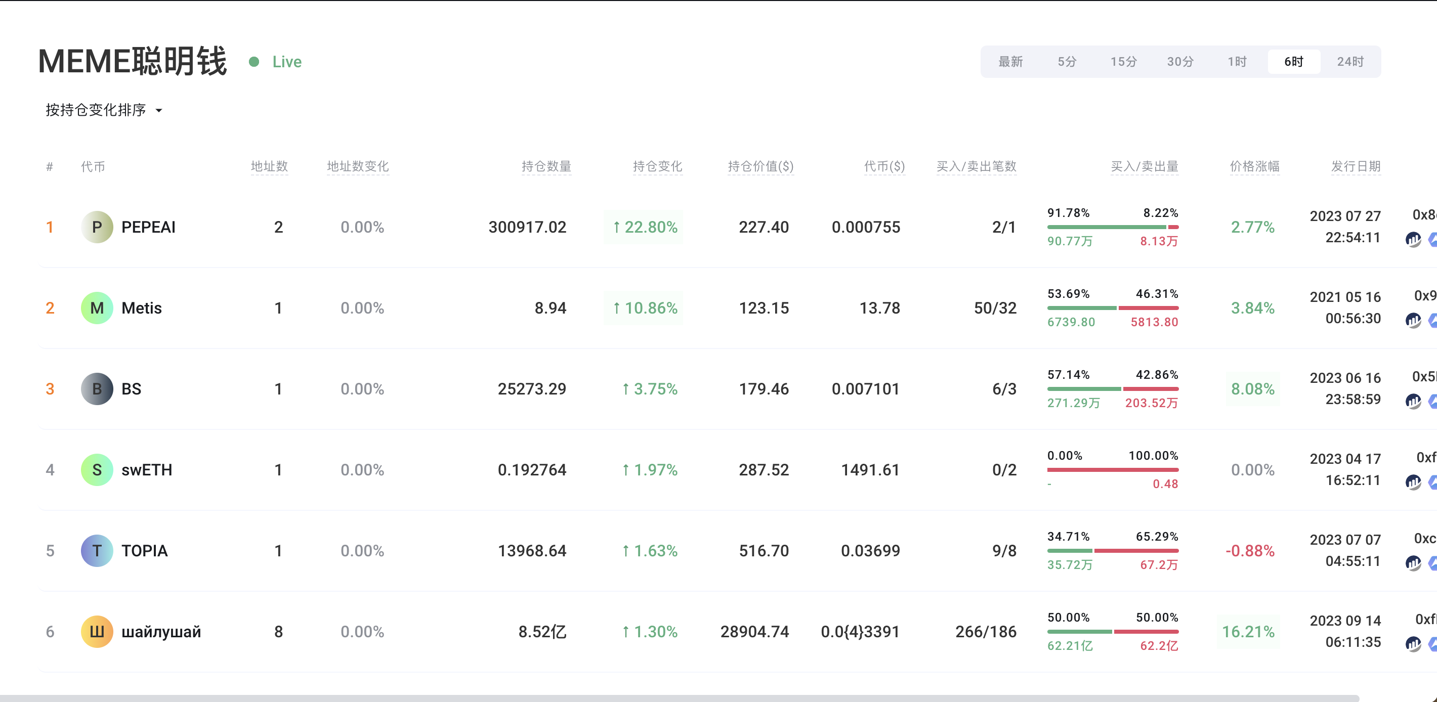Switch to 最新 time filter
The image size is (1437, 702).
click(x=1010, y=61)
